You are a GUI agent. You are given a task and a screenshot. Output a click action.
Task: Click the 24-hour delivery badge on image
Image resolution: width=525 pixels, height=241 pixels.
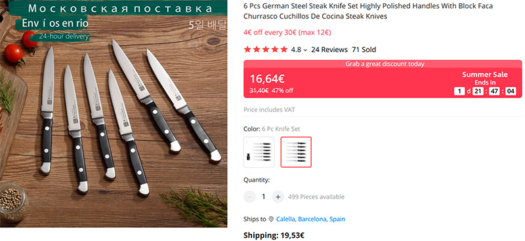(64, 36)
